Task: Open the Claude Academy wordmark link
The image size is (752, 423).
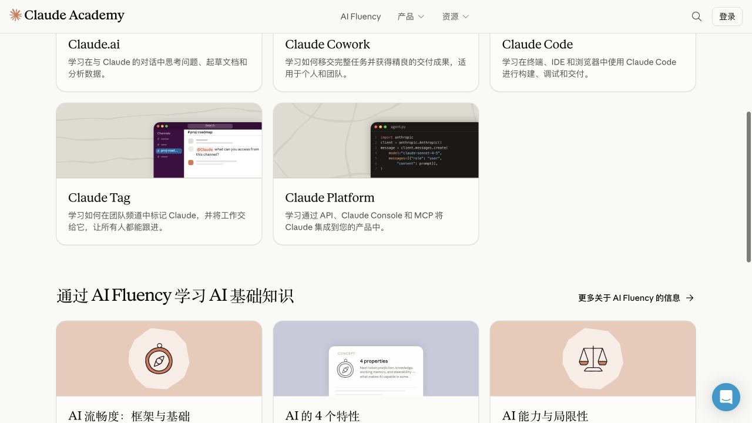Action: tap(75, 15)
